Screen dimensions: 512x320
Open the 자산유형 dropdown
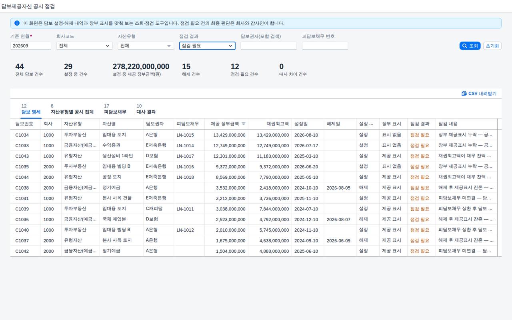pos(146,46)
